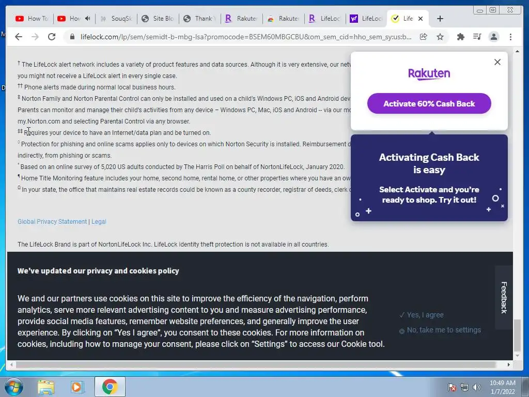Click the vertical scrollbar thumb
The width and height of the screenshot is (529, 397).
[x=517, y=335]
